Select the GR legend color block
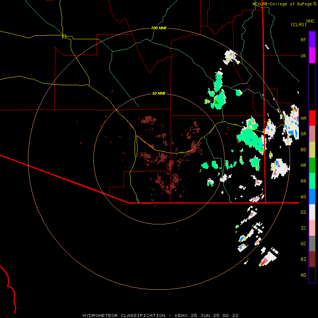 pyautogui.click(x=312, y=134)
